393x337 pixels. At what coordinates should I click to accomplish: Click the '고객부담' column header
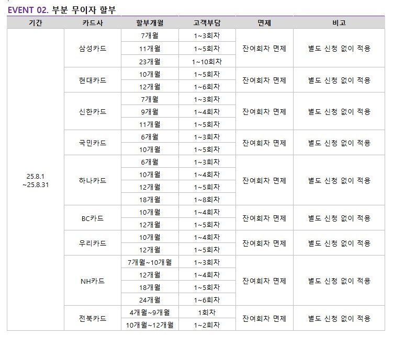pos(207,23)
